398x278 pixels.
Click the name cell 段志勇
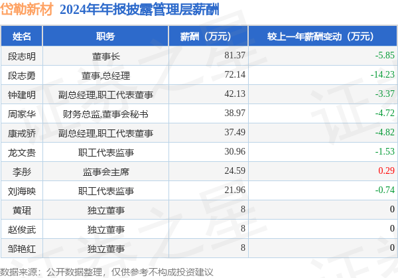pos(22,76)
